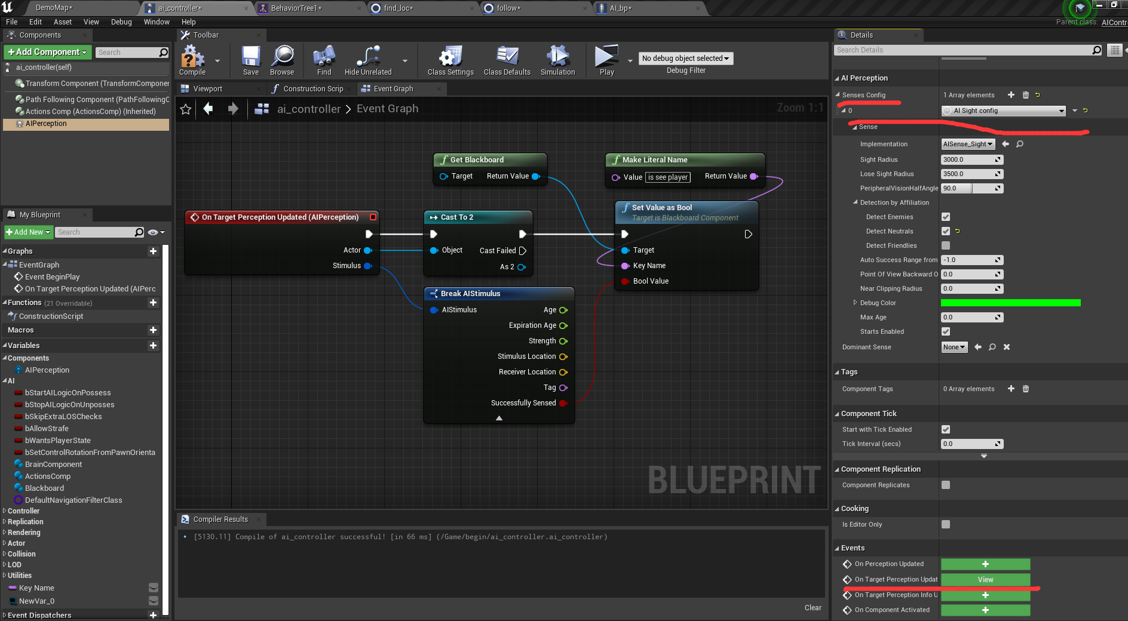Uncheck Start with Tick Enabled
1128x621 pixels.
(x=946, y=429)
